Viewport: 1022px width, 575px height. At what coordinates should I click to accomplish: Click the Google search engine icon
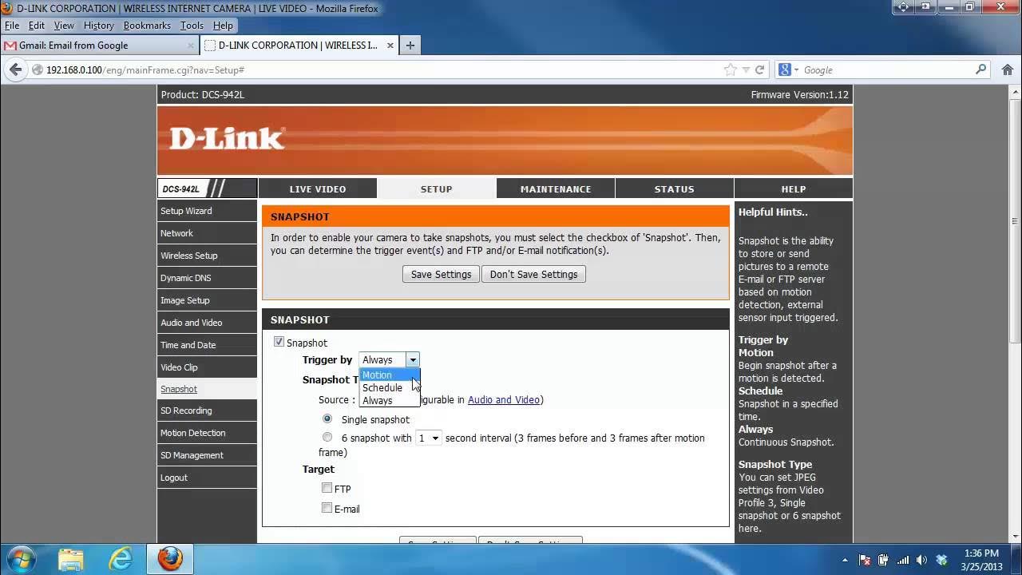tap(785, 70)
